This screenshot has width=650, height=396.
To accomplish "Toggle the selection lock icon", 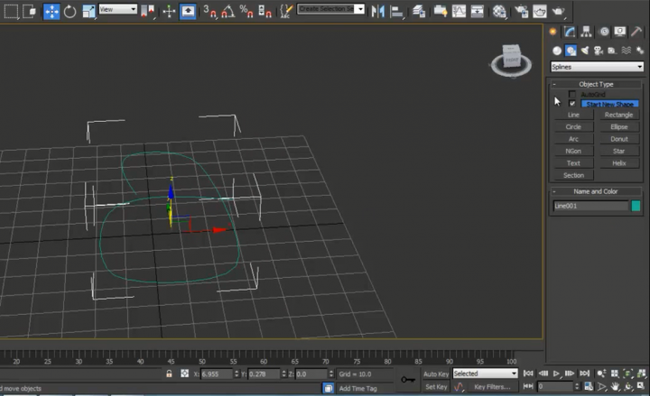I will (x=170, y=373).
